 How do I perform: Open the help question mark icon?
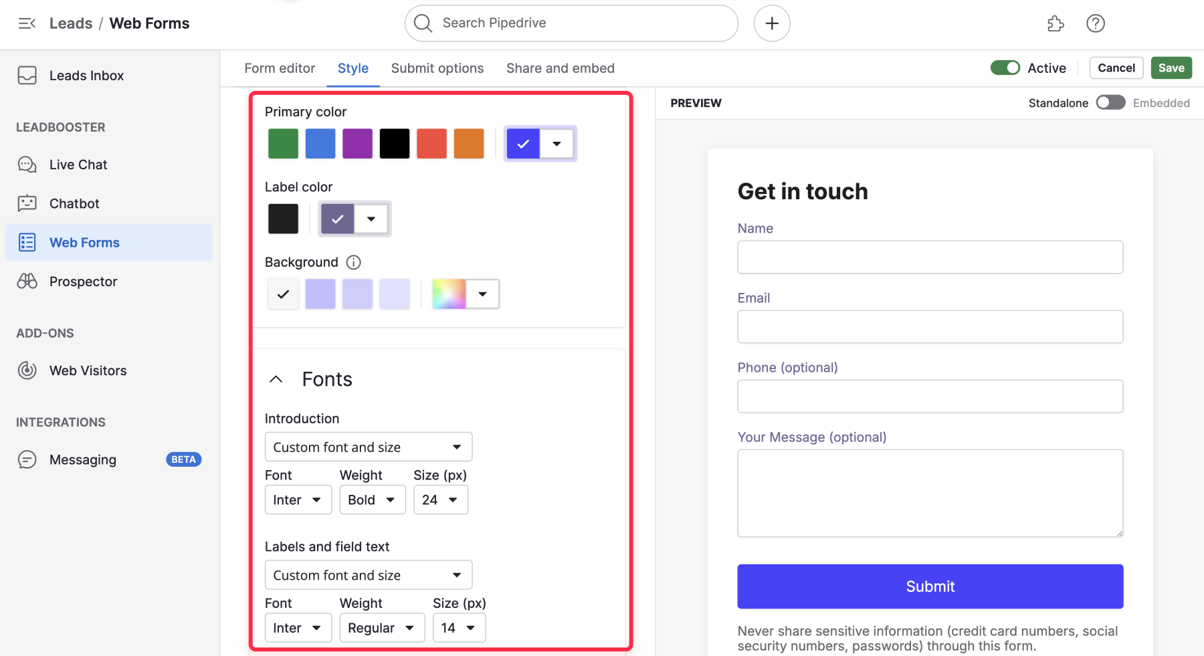click(x=1096, y=23)
